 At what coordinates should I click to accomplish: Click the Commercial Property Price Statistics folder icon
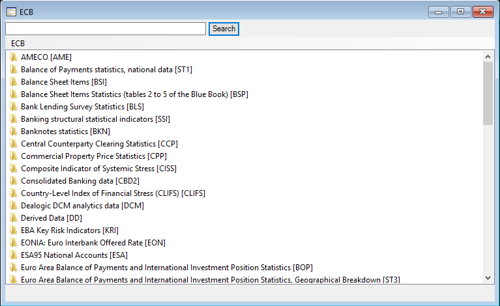pos(14,156)
